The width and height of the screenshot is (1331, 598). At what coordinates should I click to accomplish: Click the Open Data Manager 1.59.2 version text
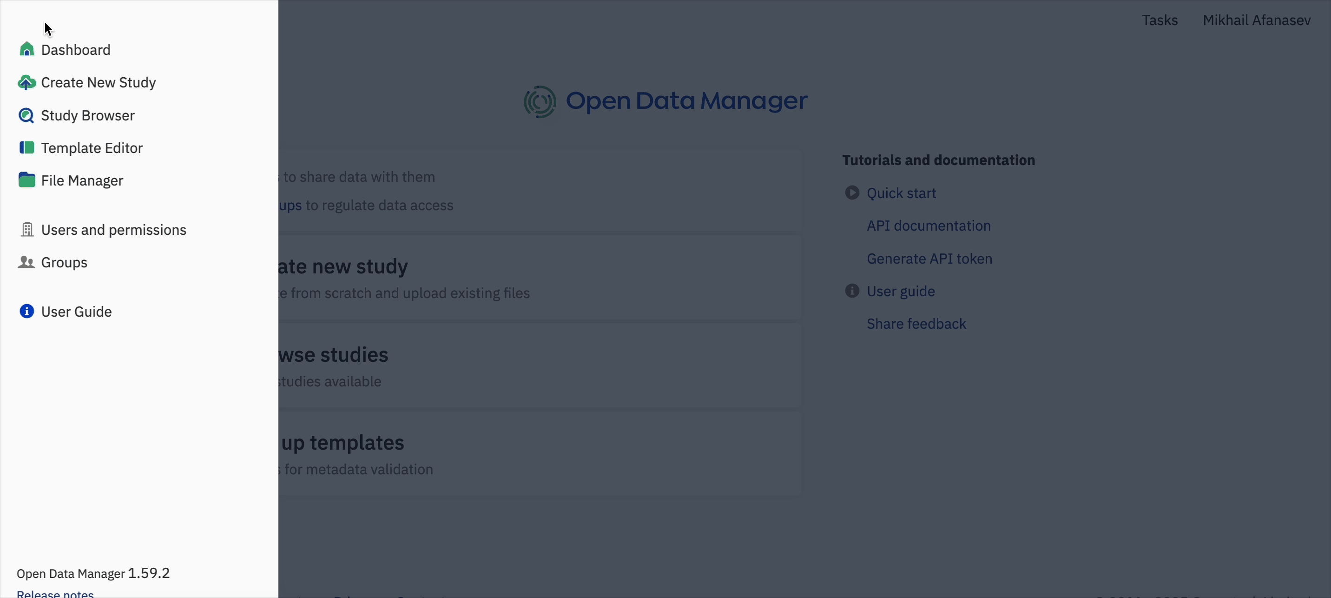click(93, 573)
